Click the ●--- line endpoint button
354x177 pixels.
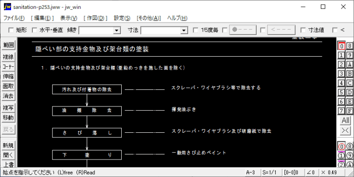[243, 30]
